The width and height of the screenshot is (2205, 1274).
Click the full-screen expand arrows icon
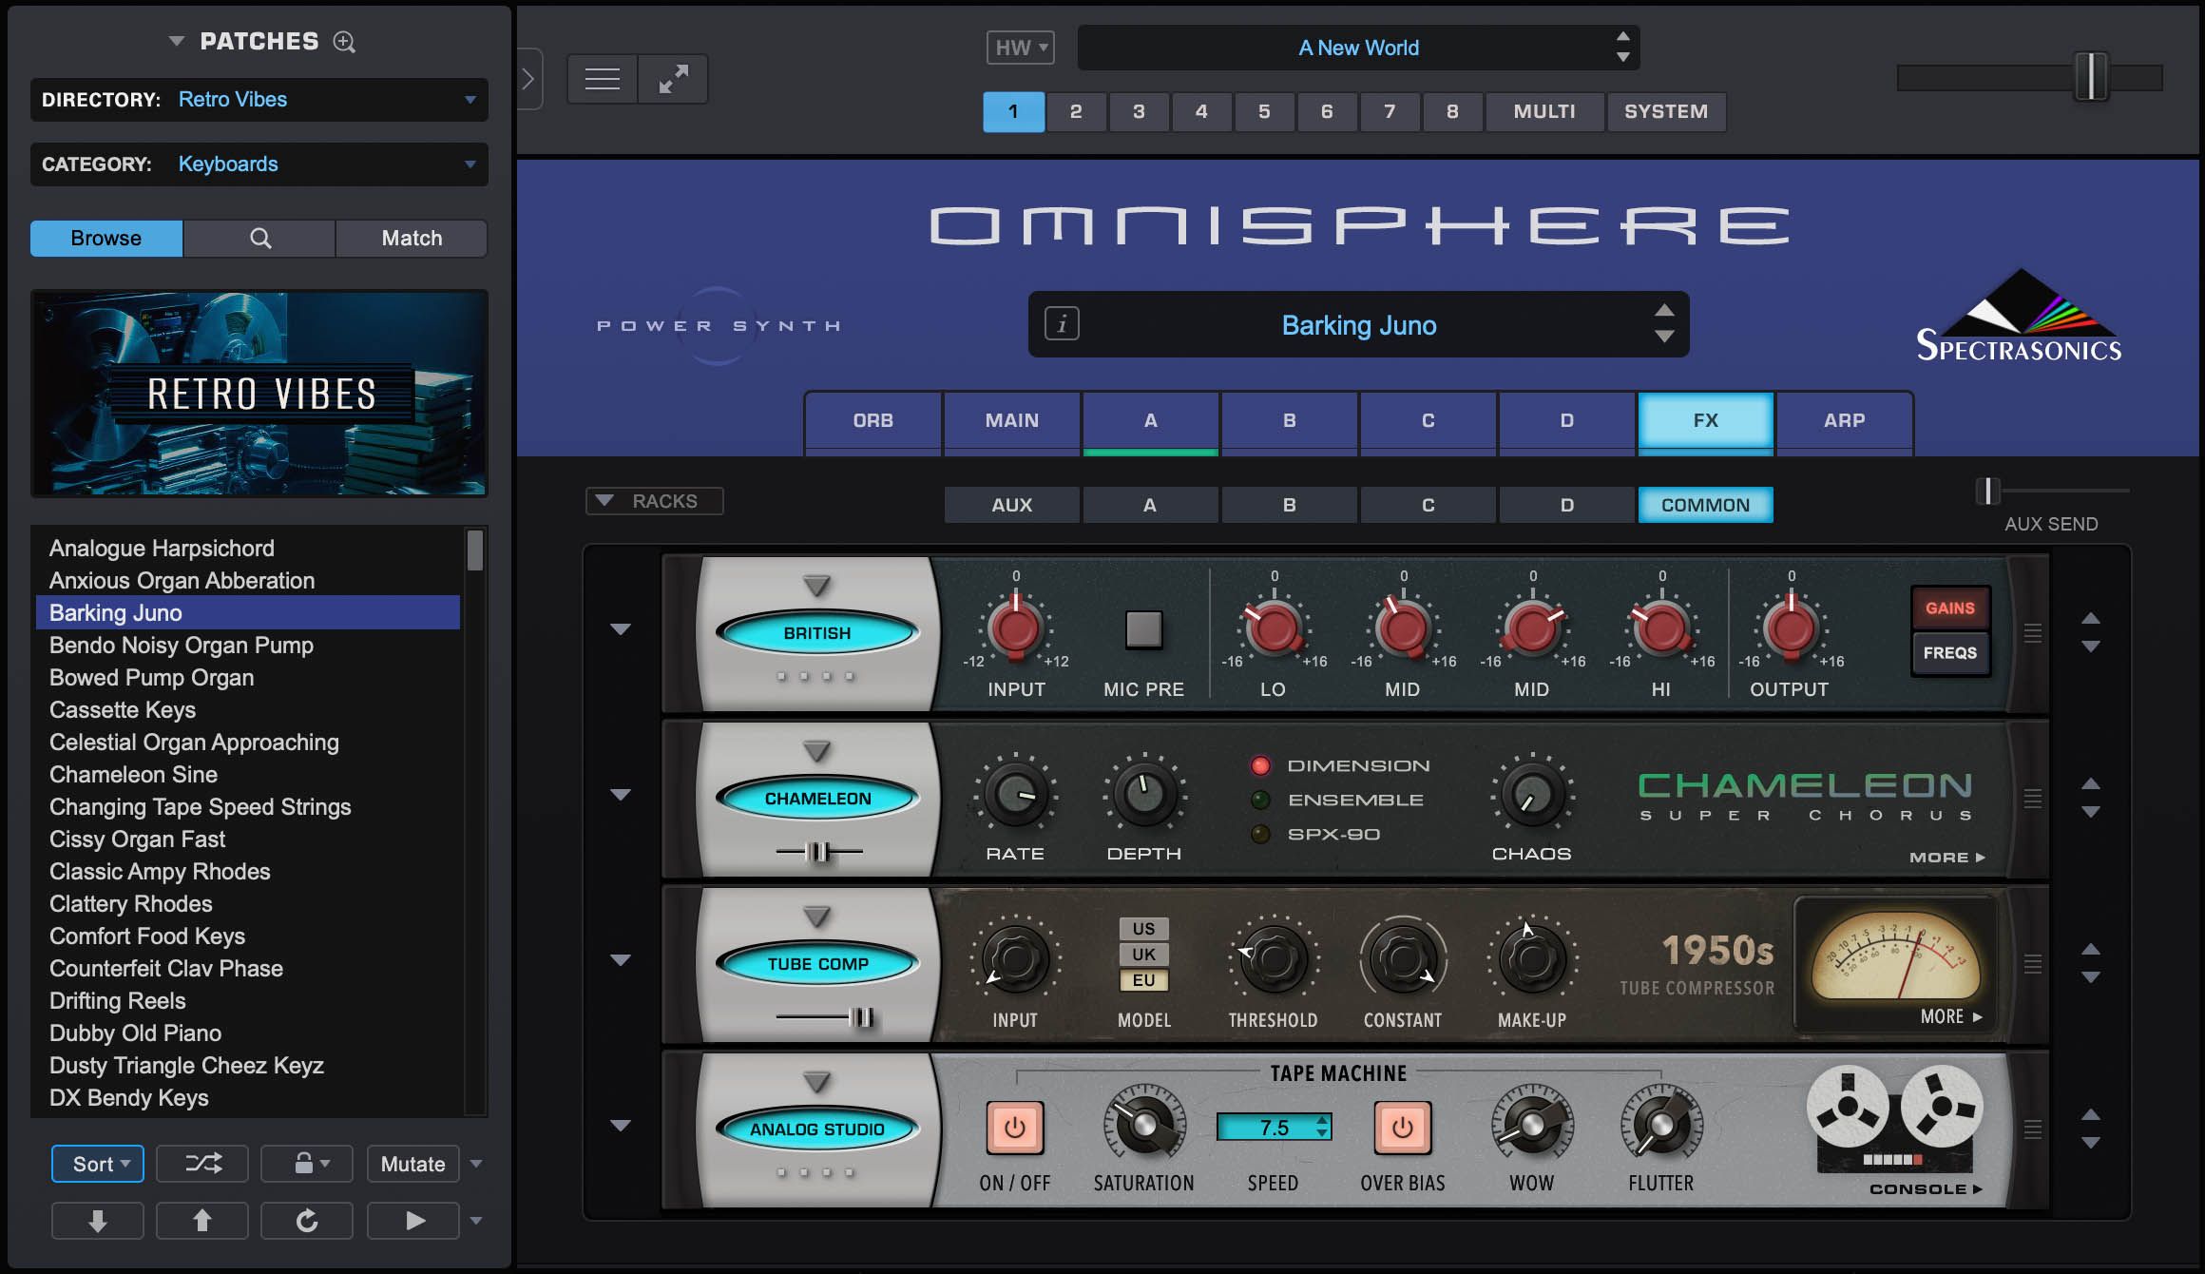click(673, 78)
